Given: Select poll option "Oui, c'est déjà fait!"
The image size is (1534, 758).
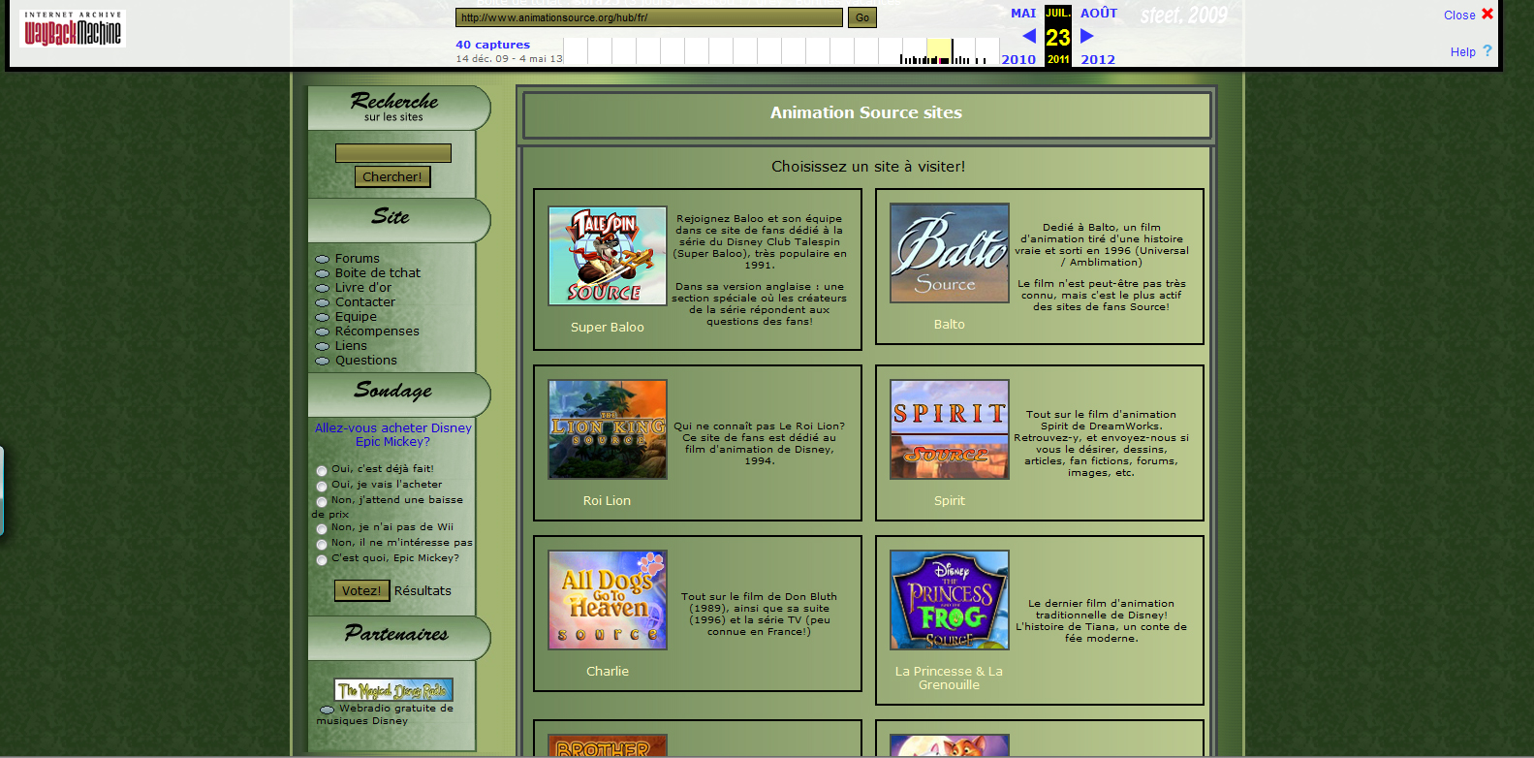Looking at the screenshot, I should pyautogui.click(x=322, y=471).
